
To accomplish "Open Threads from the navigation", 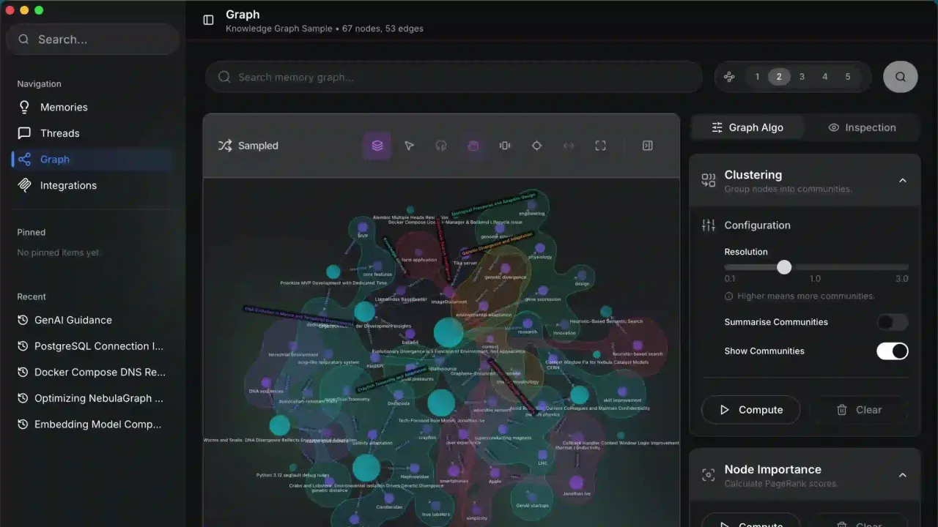I will tap(92, 133).
